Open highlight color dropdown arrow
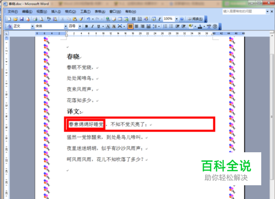 pos(195,26)
